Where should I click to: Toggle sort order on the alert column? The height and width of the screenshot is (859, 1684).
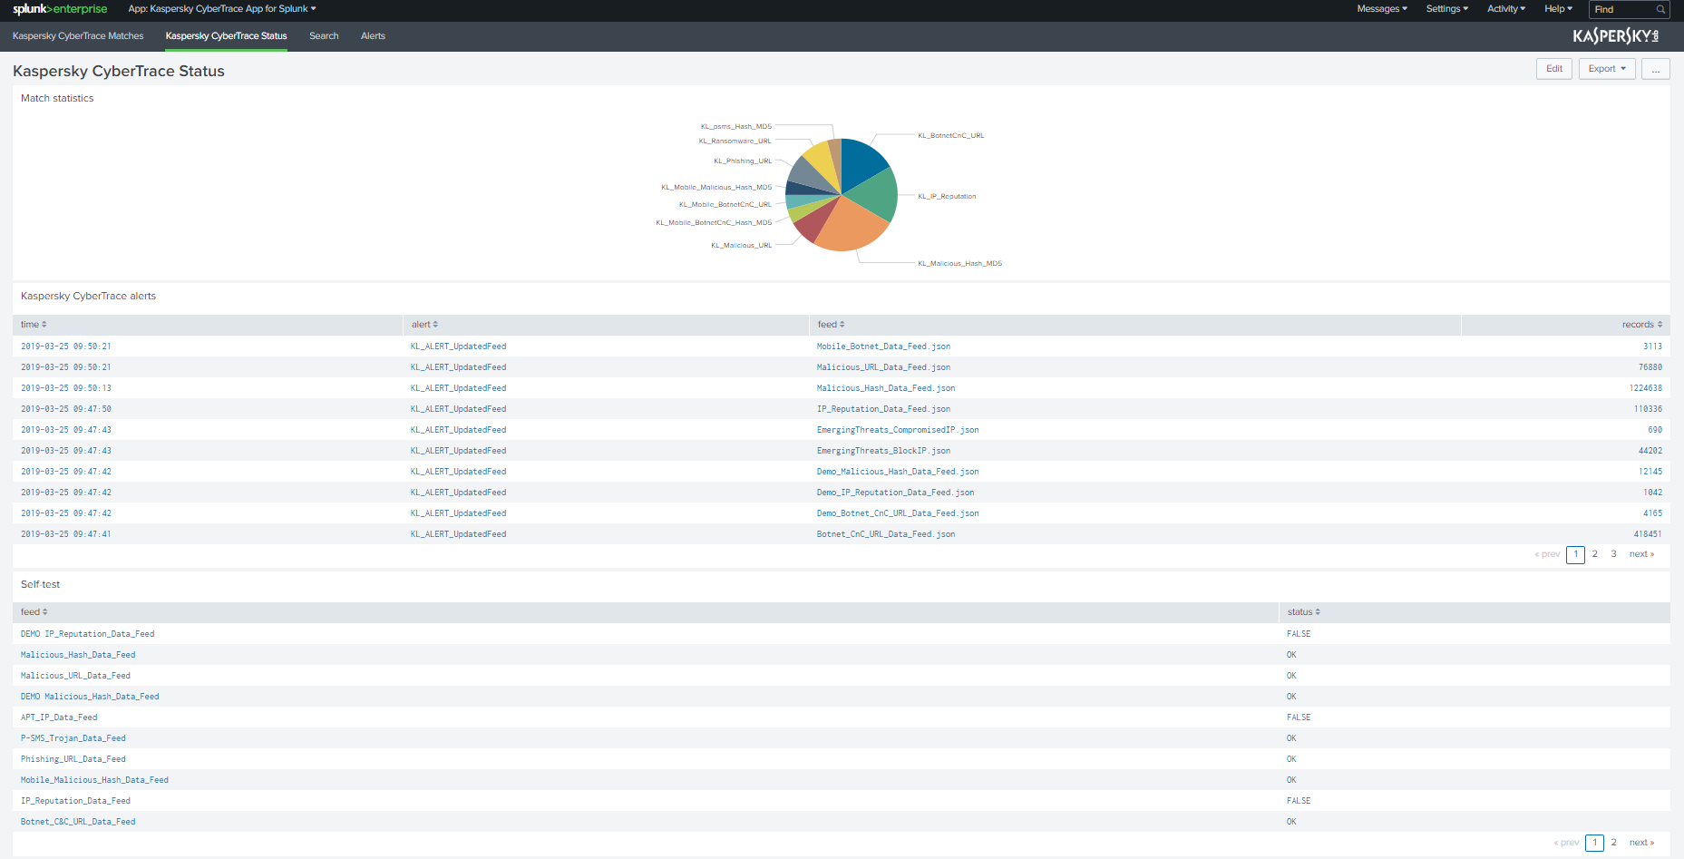tap(436, 324)
